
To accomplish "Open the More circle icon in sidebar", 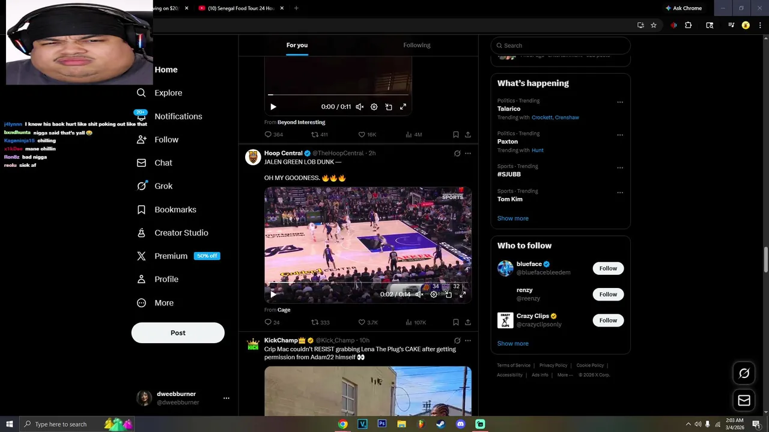I will click(x=141, y=303).
